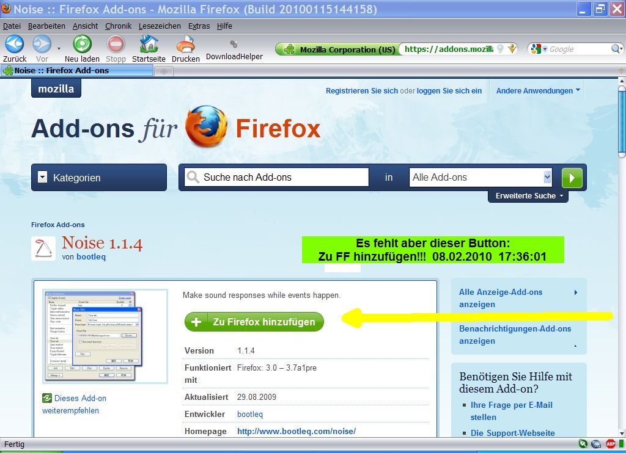This screenshot has height=453, width=626.
Task: Click Zu Firefox hinzufügen green button
Action: [254, 322]
